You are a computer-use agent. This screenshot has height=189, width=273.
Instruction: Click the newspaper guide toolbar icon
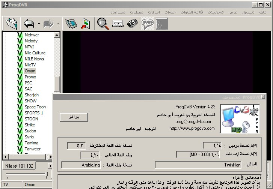(132, 24)
